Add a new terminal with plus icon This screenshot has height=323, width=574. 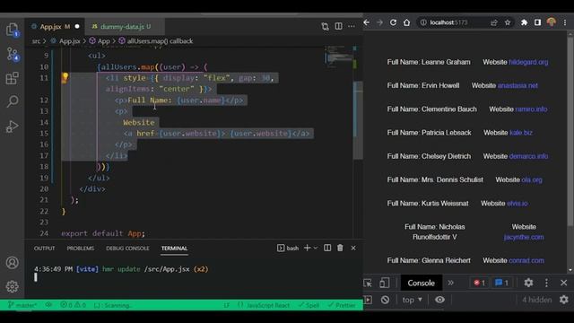(x=307, y=248)
